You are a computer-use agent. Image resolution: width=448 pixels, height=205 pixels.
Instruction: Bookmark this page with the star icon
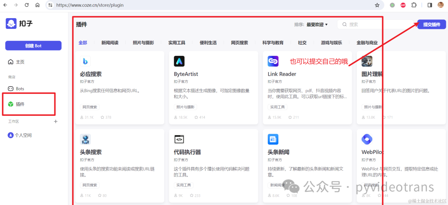pyautogui.click(x=377, y=5)
